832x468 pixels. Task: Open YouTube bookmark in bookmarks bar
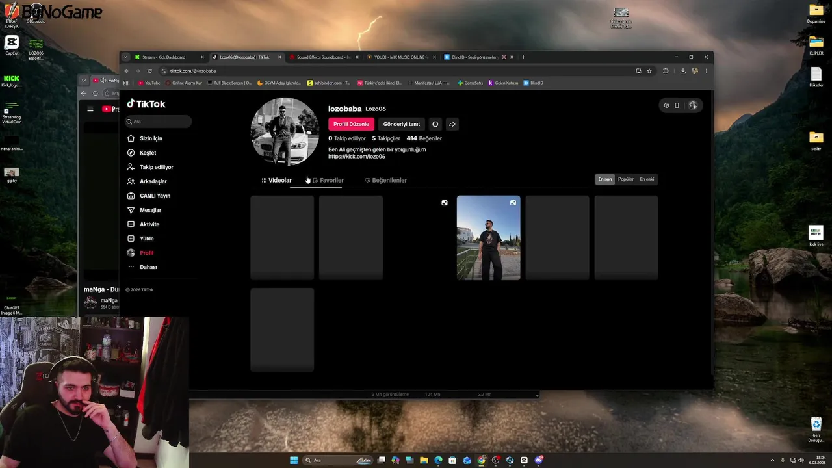tap(149, 83)
